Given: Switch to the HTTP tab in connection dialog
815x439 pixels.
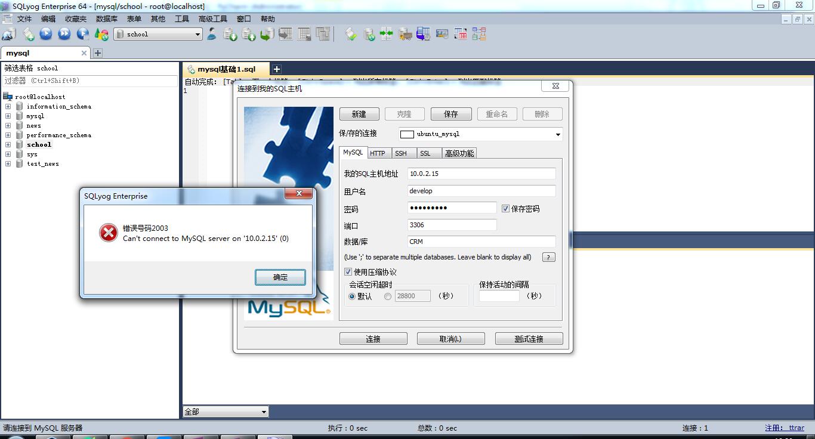Looking at the screenshot, I should pos(378,153).
